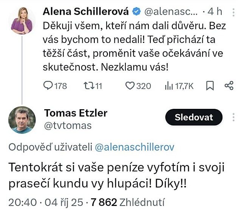The width and height of the screenshot is (238, 212).
Task: Repost the tweet using the retweet icon
Action: click(x=87, y=86)
